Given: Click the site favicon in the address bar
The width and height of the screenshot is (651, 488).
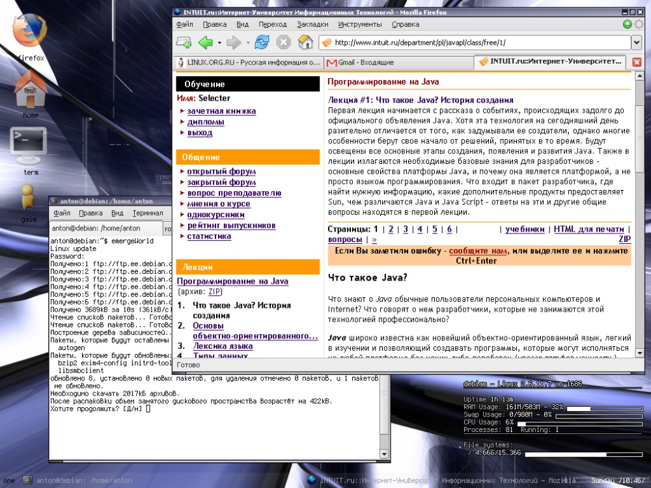Looking at the screenshot, I should [327, 42].
